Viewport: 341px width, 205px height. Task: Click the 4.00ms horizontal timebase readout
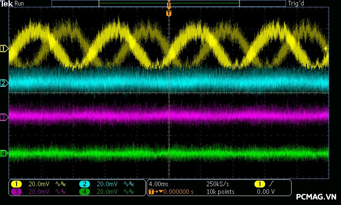pyautogui.click(x=159, y=184)
